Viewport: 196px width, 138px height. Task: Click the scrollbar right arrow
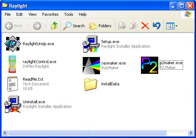pos(191,133)
